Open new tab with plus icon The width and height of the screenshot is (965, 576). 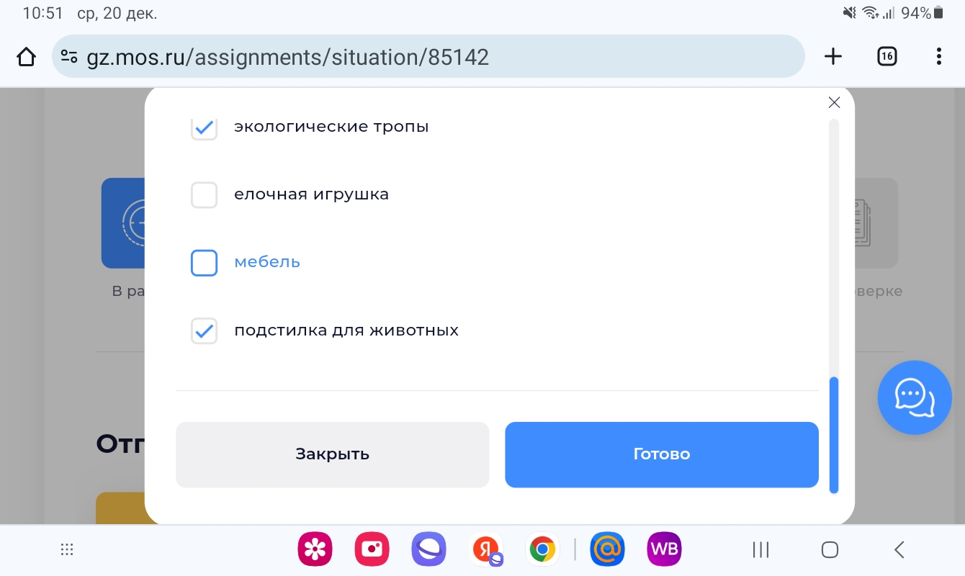833,57
